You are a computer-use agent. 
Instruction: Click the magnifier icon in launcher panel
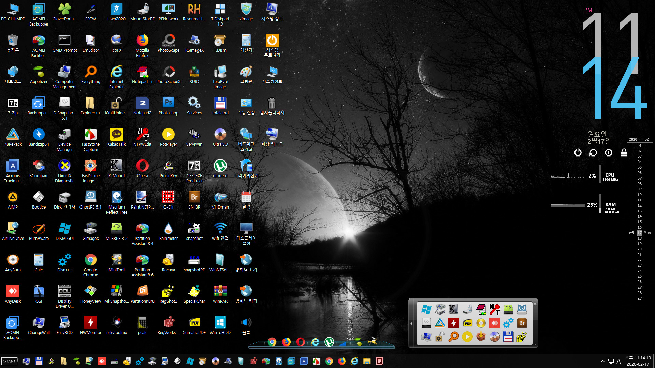click(454, 337)
